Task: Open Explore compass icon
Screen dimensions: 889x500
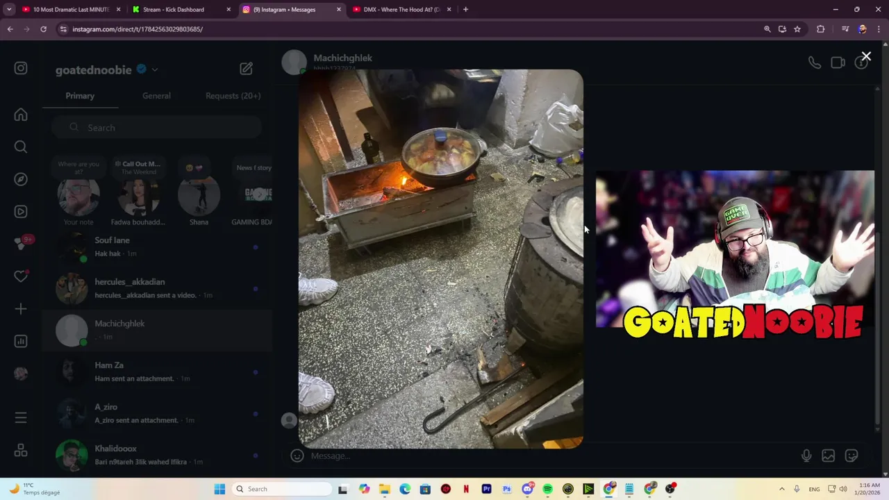Action: pos(21,179)
